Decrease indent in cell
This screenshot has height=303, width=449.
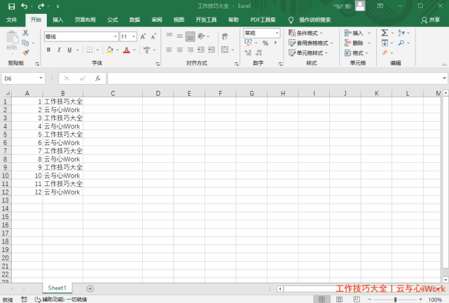pos(201,50)
